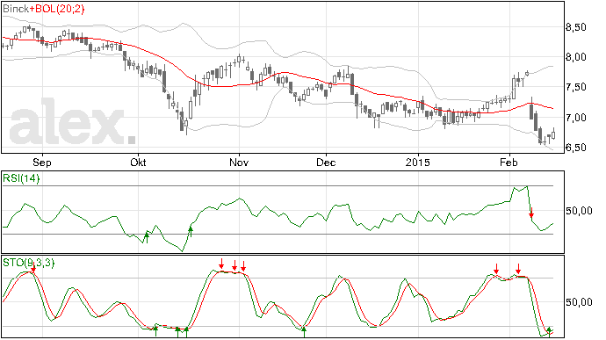This screenshot has width=606, height=340.
Task: Click the 50,00 label of STO panel
Action: coord(579,302)
